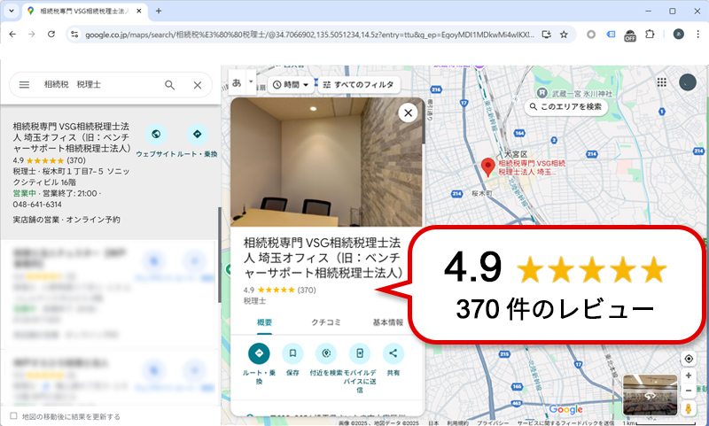This screenshot has width=709, height=426.
Task: Reload the browser page
Action: (51, 35)
